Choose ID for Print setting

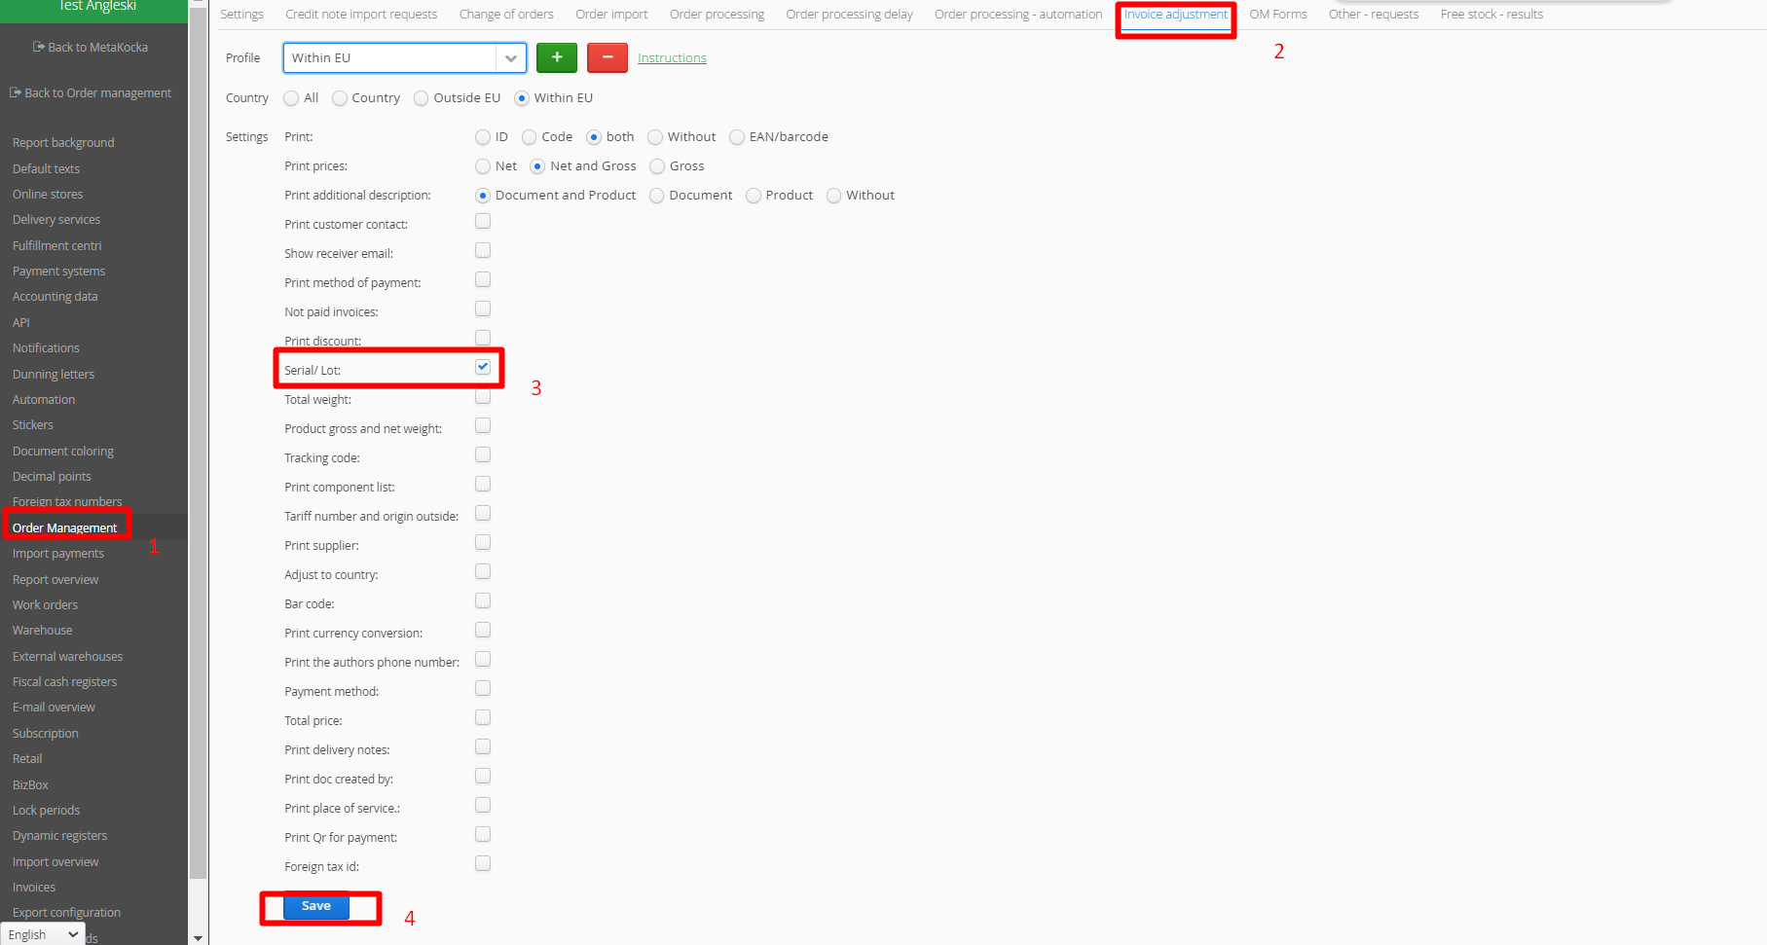coord(483,137)
